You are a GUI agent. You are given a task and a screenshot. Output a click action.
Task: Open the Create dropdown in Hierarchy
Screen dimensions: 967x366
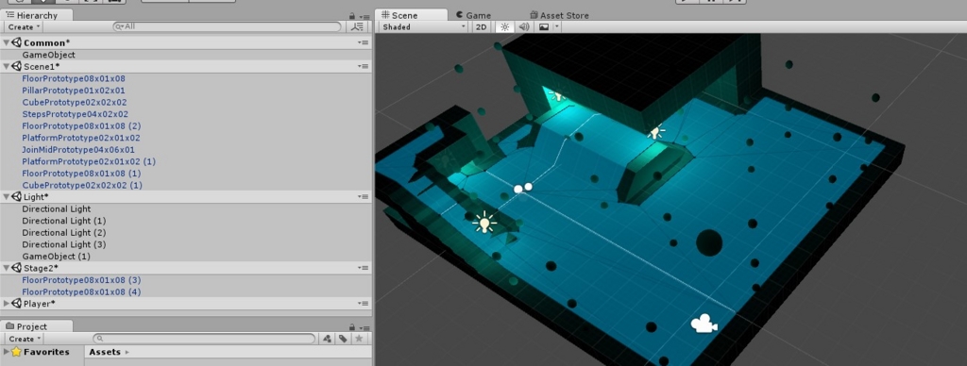coord(24,27)
